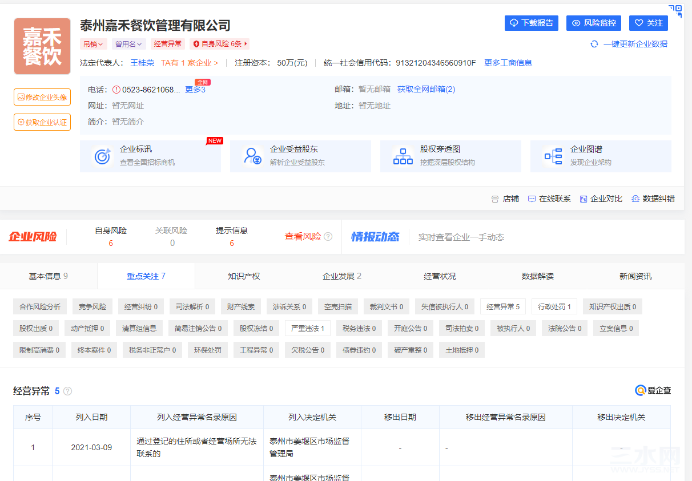
Task: Select the 空壳扫描 tag
Action: pos(338,306)
